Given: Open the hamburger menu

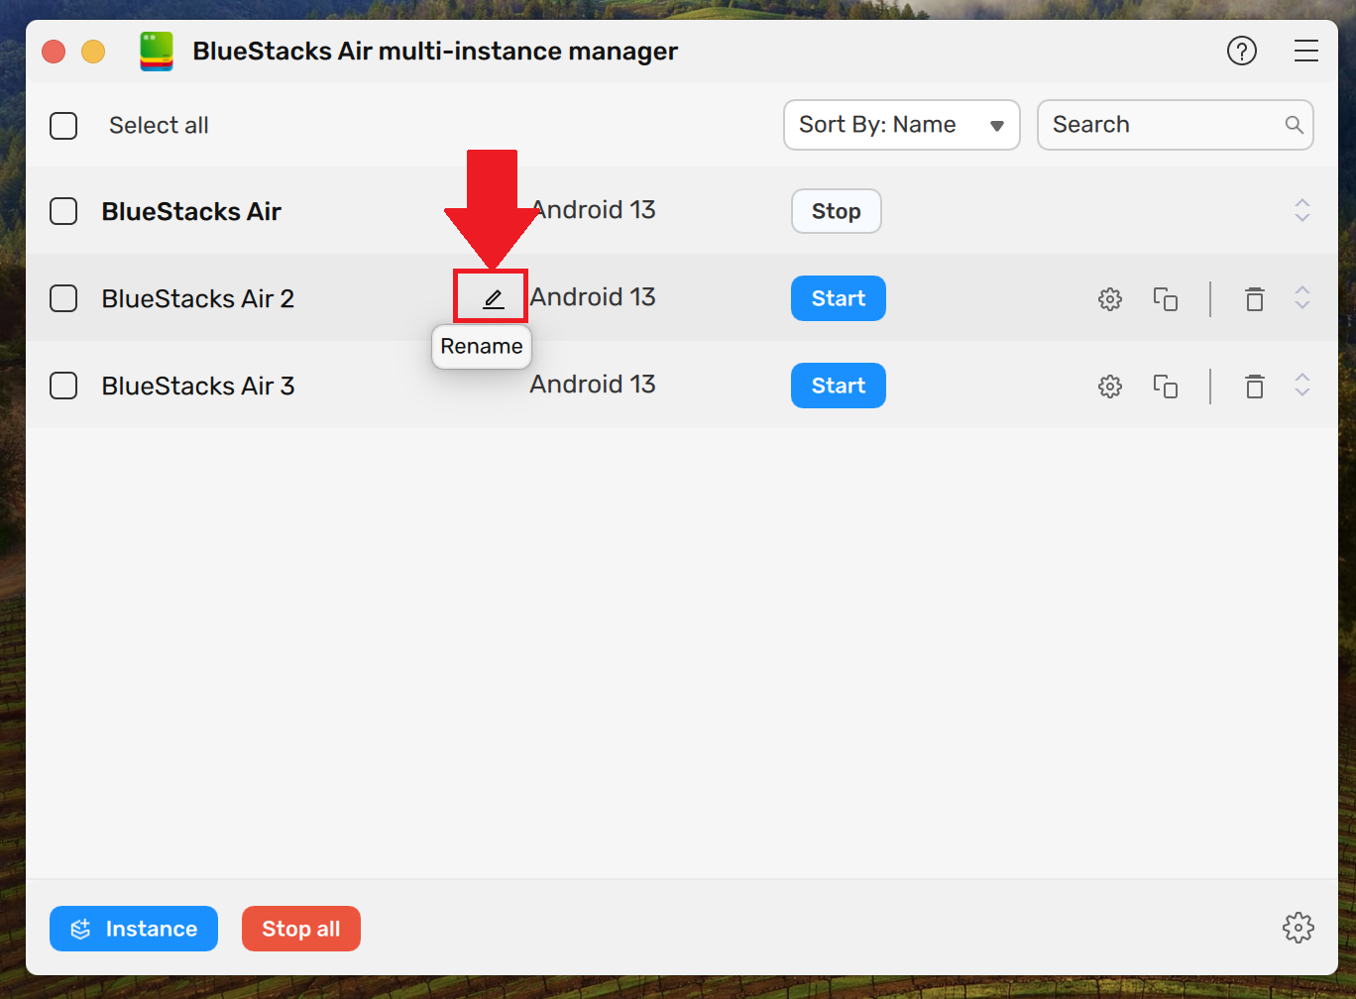Looking at the screenshot, I should [1306, 51].
